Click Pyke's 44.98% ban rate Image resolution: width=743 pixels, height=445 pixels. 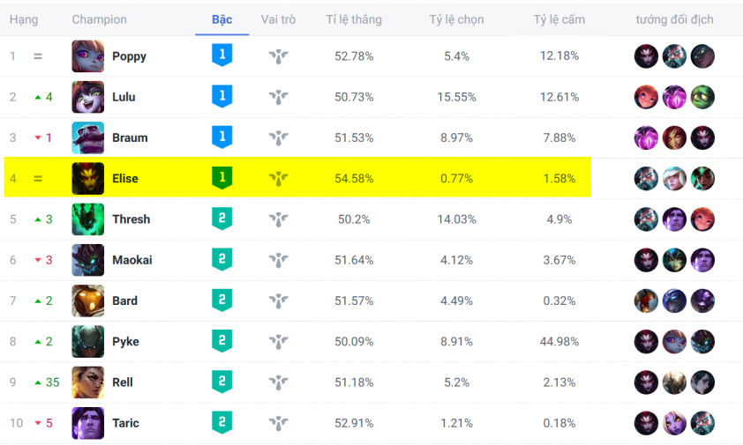[x=559, y=341]
